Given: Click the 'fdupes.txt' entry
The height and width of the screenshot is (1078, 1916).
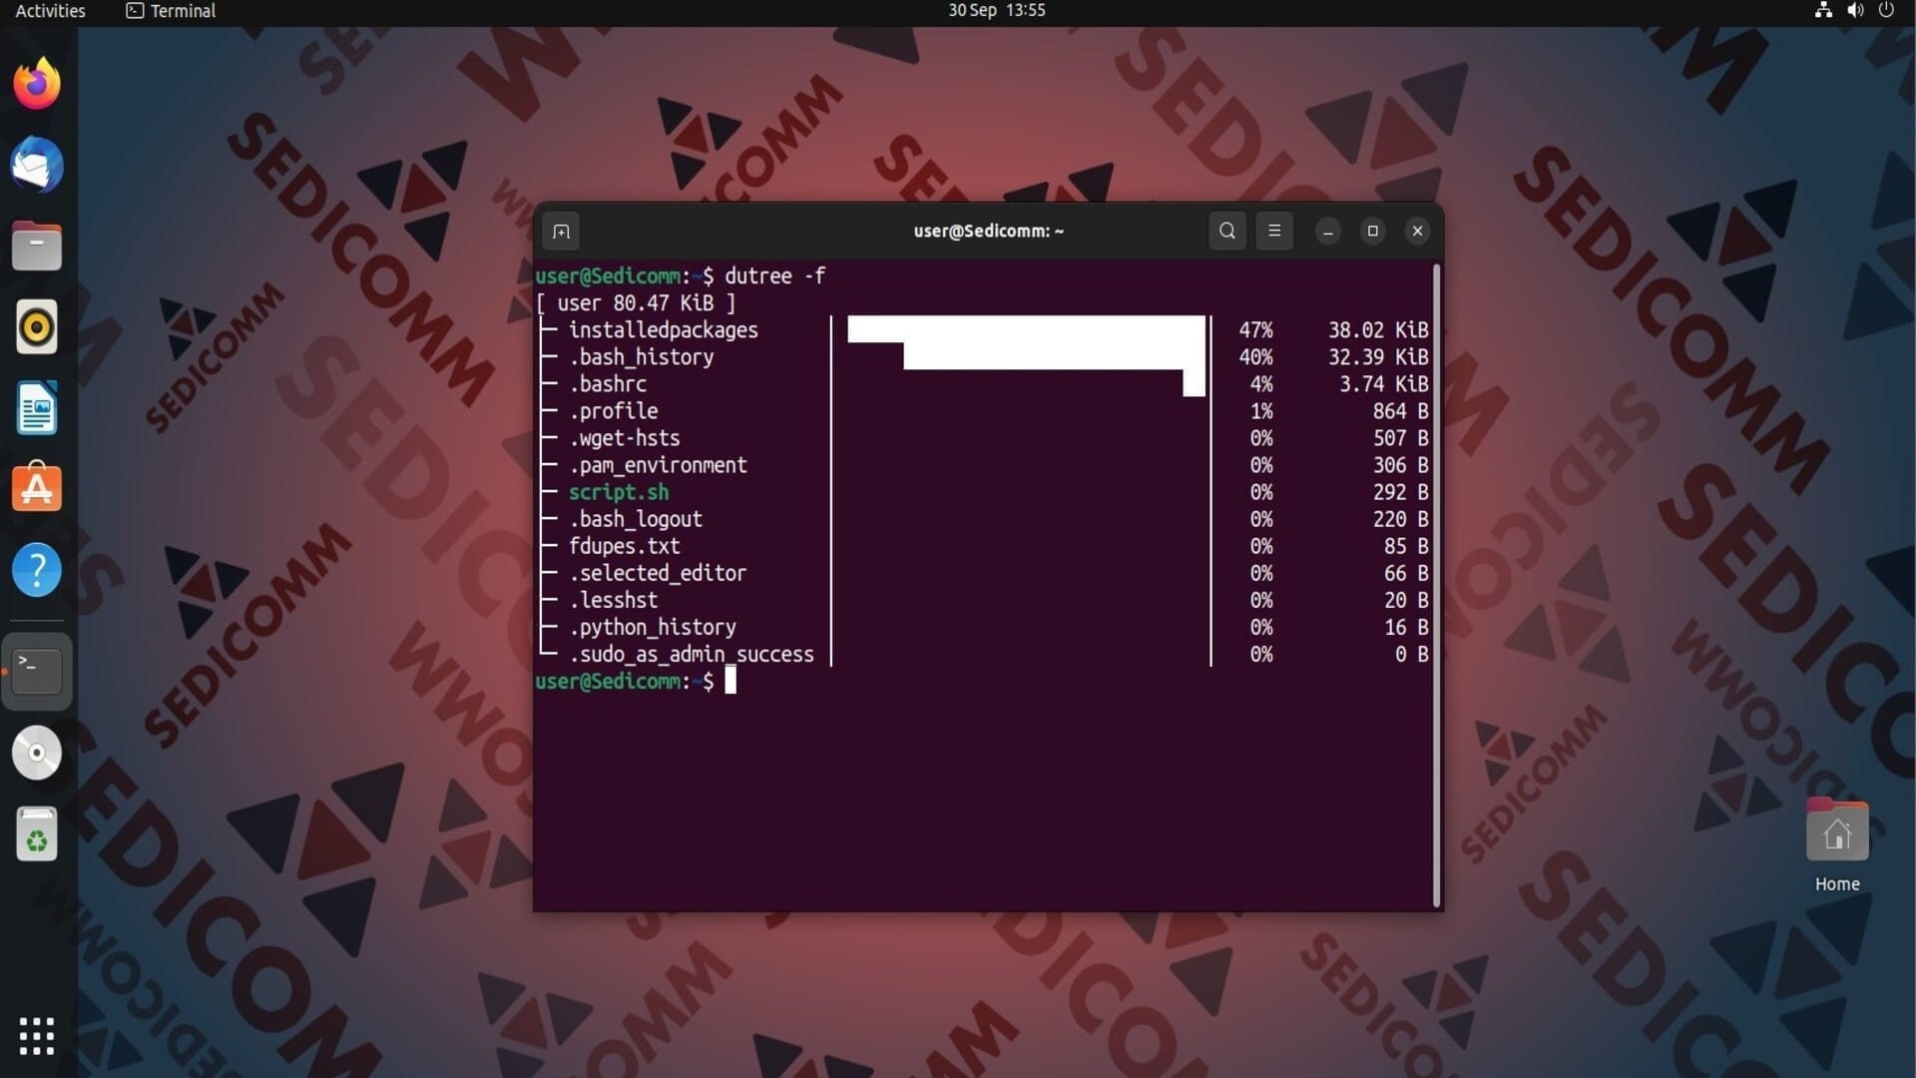Looking at the screenshot, I should pyautogui.click(x=624, y=546).
